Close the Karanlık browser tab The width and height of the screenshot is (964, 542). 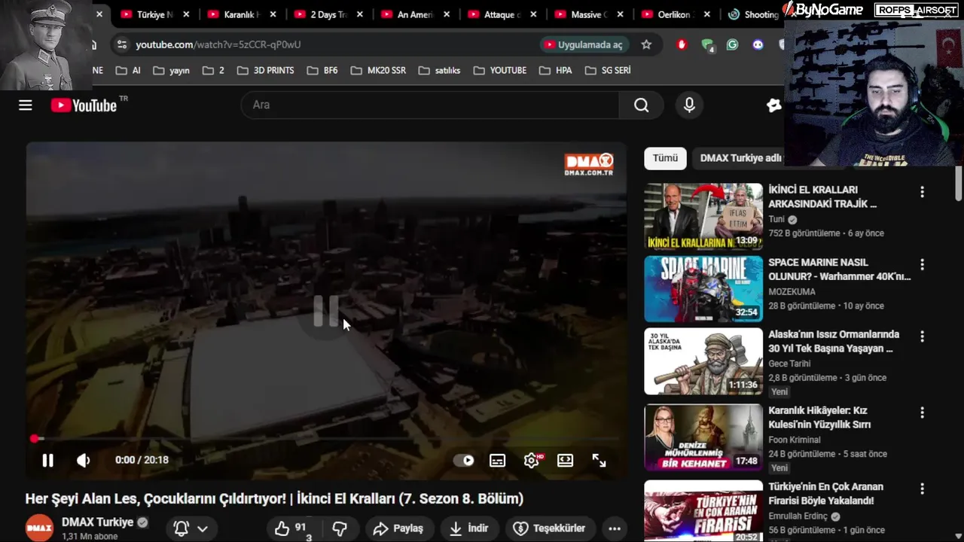pos(273,14)
